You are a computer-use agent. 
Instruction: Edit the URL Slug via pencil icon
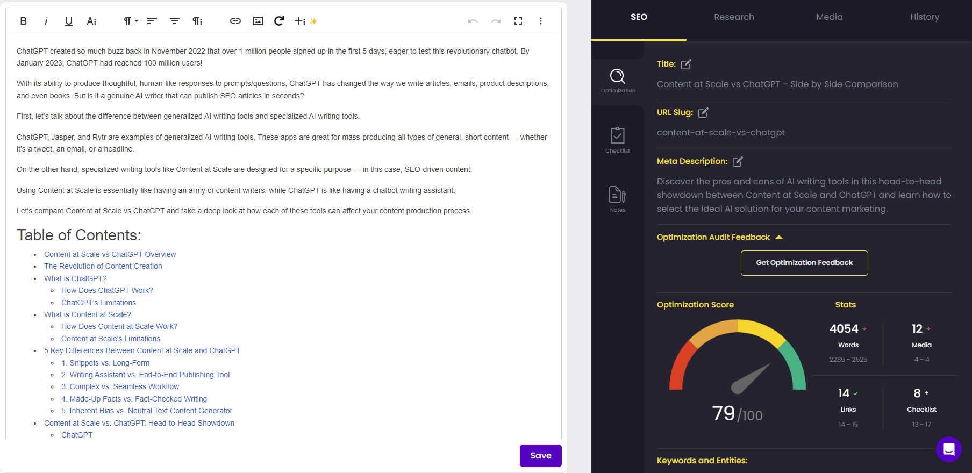click(703, 113)
